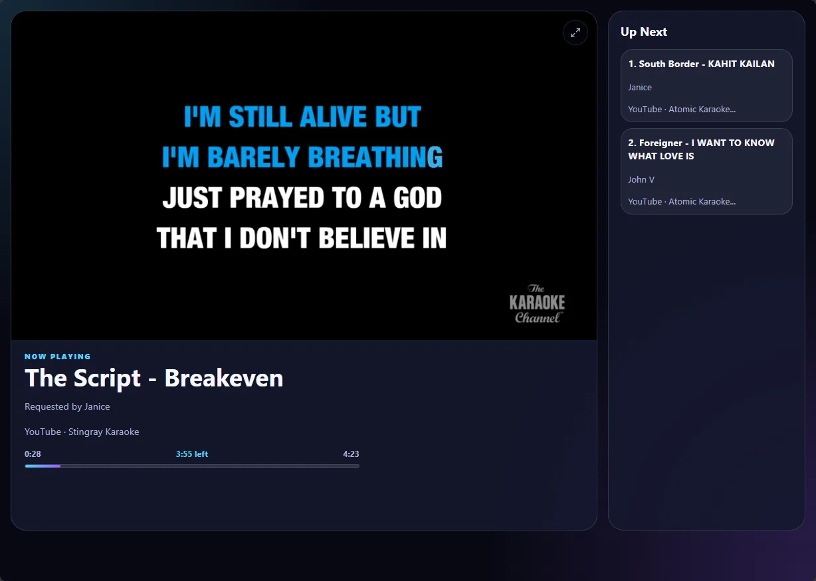Viewport: 816px width, 581px height.
Task: Click requester name 'John V' in queue
Action: [x=641, y=179]
